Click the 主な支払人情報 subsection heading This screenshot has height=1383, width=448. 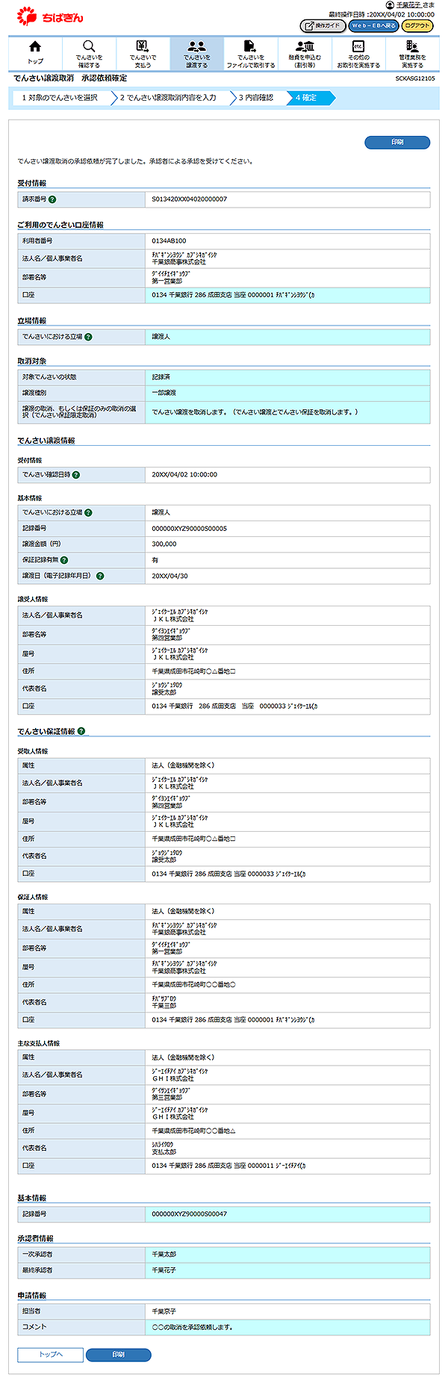click(39, 1043)
